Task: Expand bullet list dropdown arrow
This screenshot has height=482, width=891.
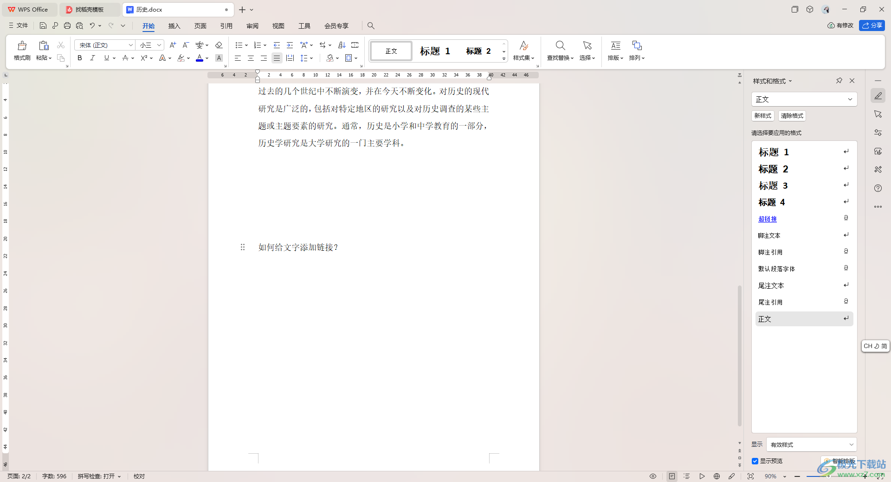Action: pos(246,45)
